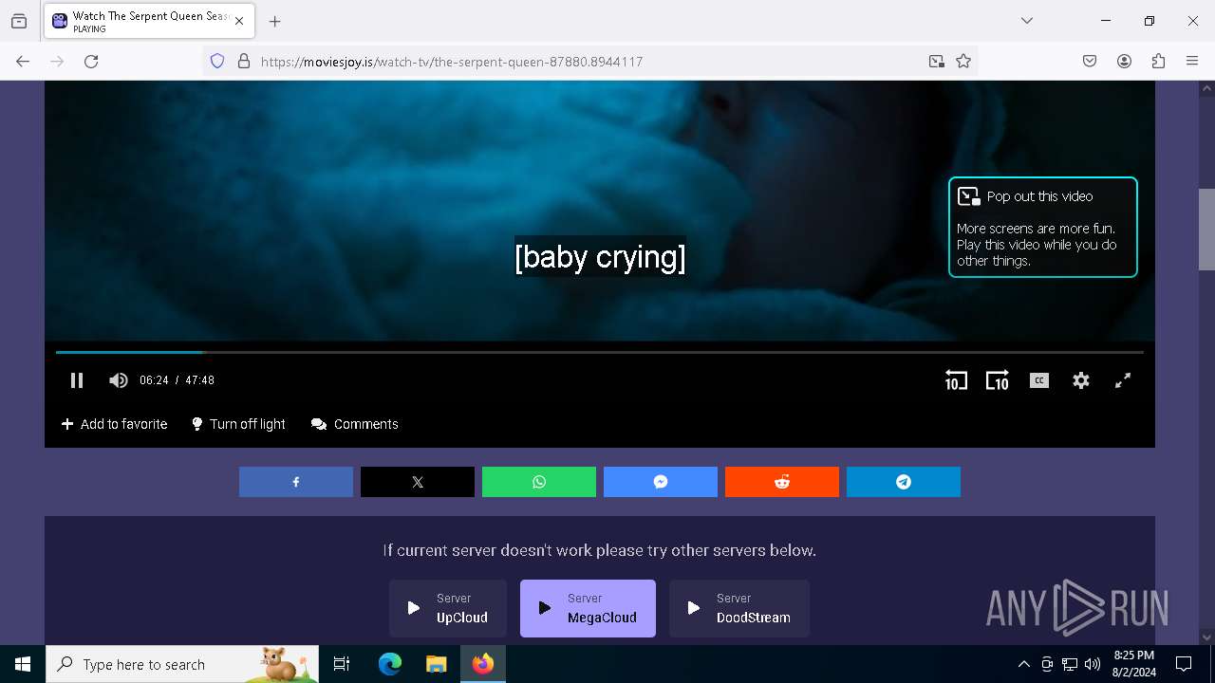Switch to UpCloud server

448,608
